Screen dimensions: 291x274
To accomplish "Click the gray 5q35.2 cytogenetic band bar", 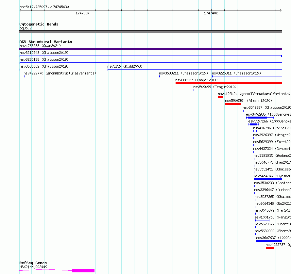I will [150, 32].
